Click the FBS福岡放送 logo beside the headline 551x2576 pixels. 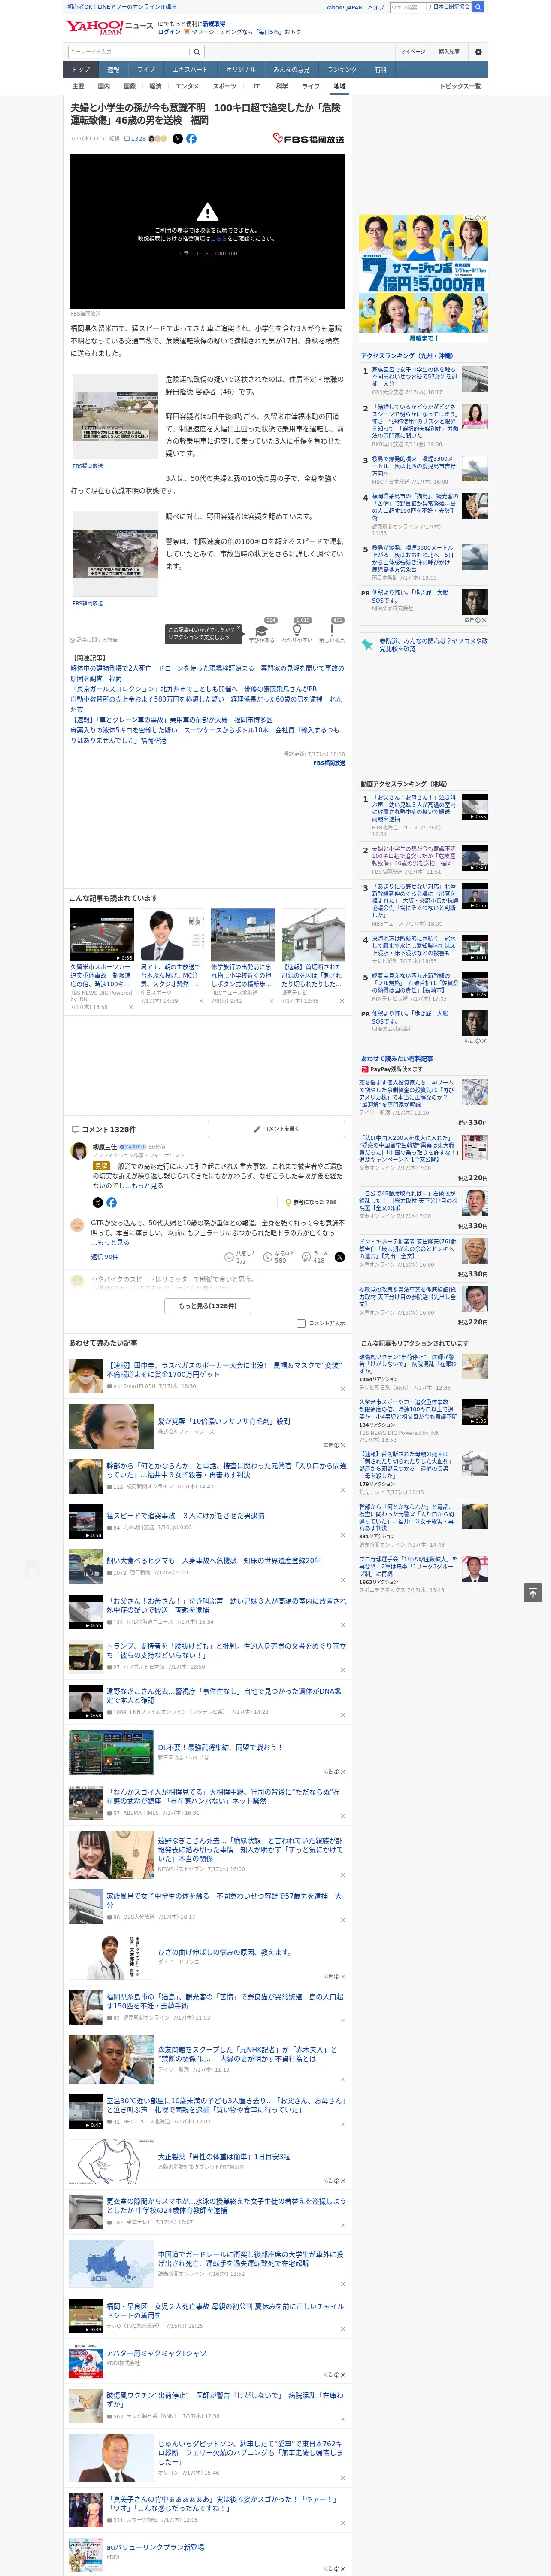click(x=308, y=138)
